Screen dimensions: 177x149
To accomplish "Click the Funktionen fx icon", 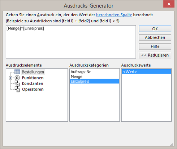I will (x=17, y=78).
